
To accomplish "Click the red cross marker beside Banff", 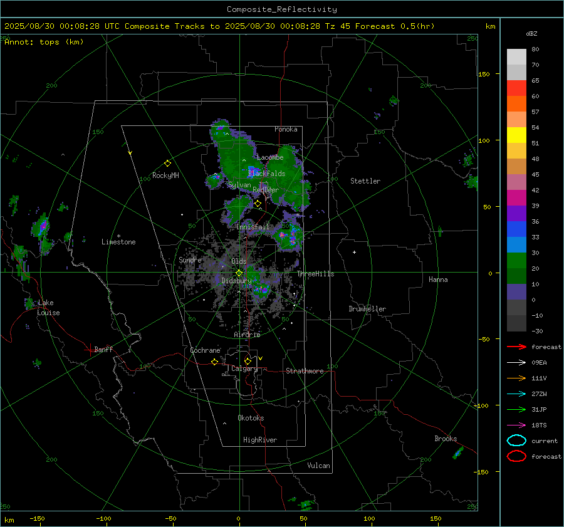I will click(x=90, y=350).
